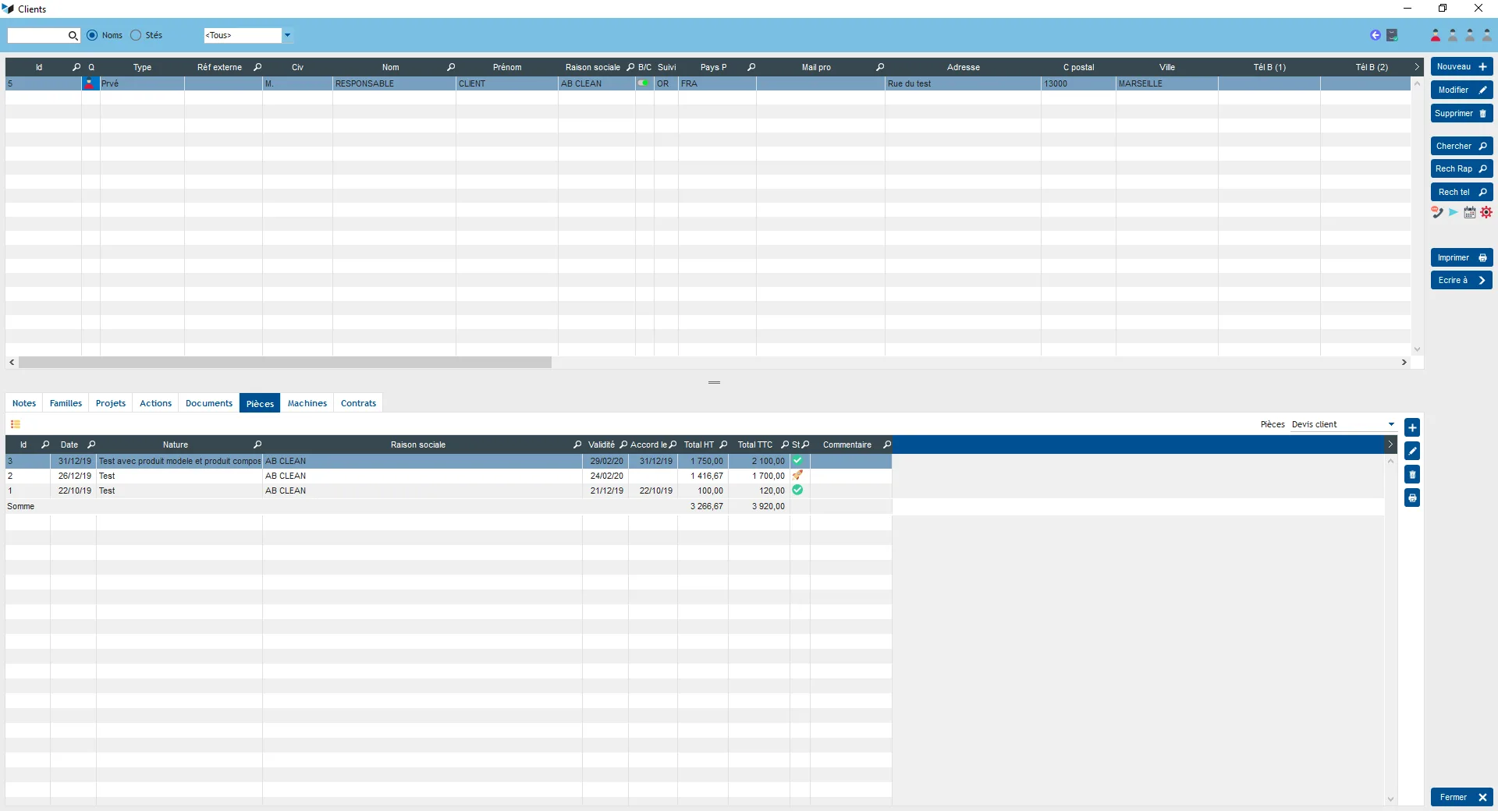
Task: Click the right arrow of the clients horizontal scrollbar
Action: [1404, 363]
